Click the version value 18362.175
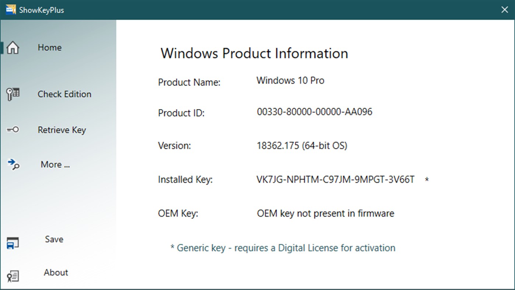The height and width of the screenshot is (290, 515). point(302,146)
